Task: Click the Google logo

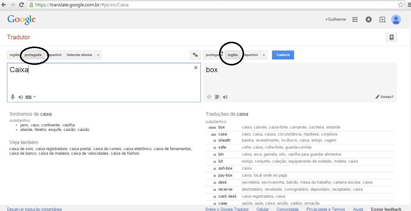Action: [x=22, y=19]
